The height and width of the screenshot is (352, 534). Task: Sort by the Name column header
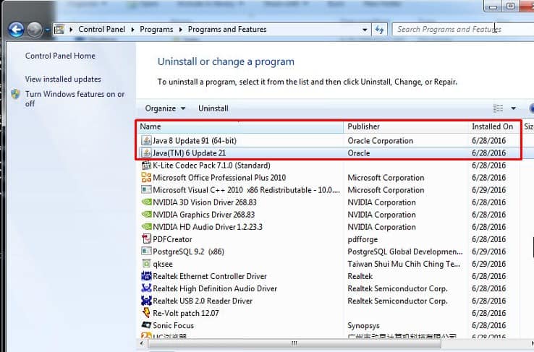241,126
